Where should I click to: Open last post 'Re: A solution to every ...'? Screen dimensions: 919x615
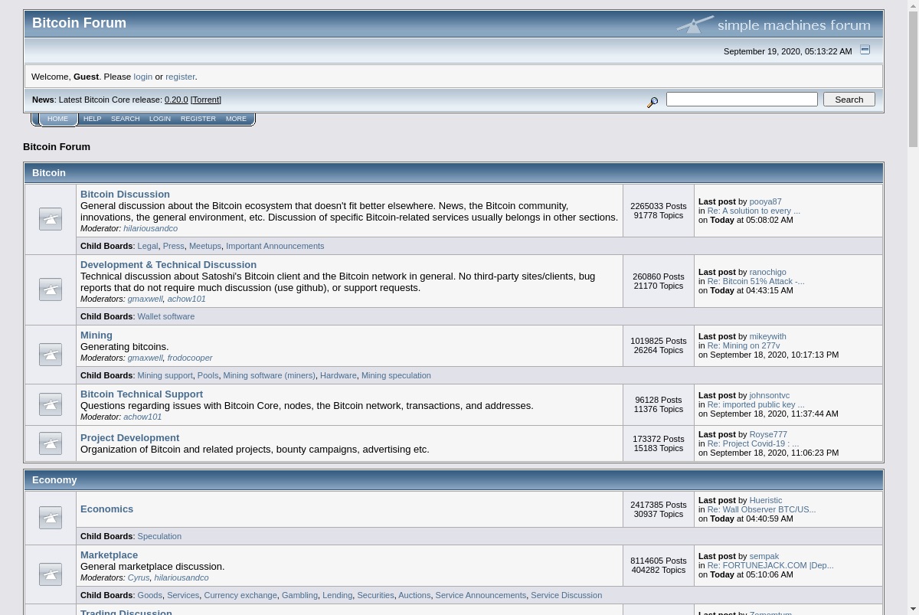click(754, 211)
